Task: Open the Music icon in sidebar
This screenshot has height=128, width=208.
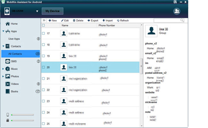Action: tap(8, 69)
